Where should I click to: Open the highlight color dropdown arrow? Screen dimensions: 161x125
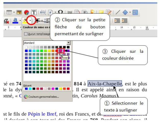(x=31, y=20)
